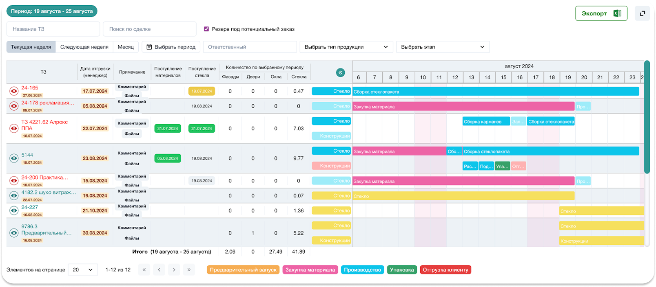Go to previous page arrow
Image resolution: width=656 pixels, height=287 pixels.
click(x=159, y=269)
